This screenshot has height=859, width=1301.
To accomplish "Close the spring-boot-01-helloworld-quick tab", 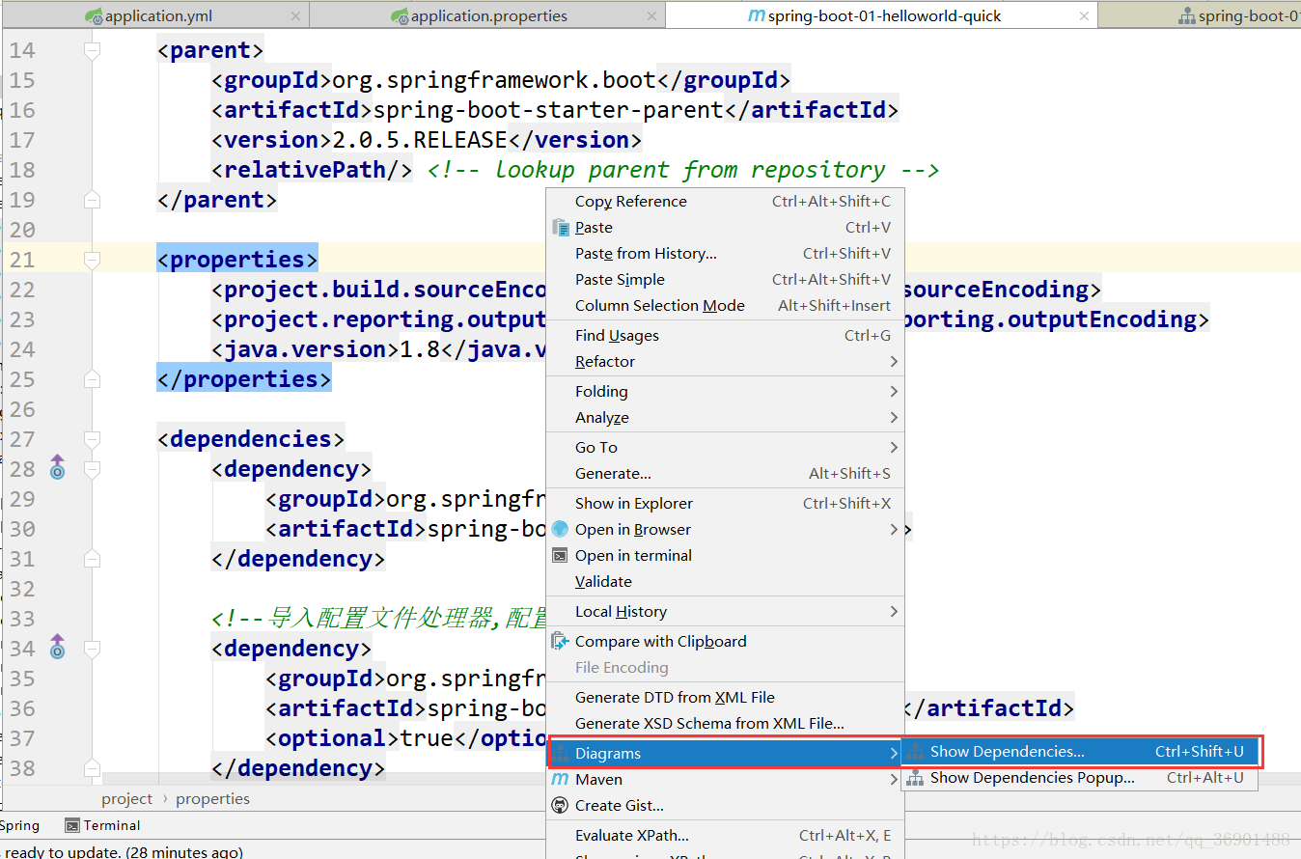I will 1084,16.
